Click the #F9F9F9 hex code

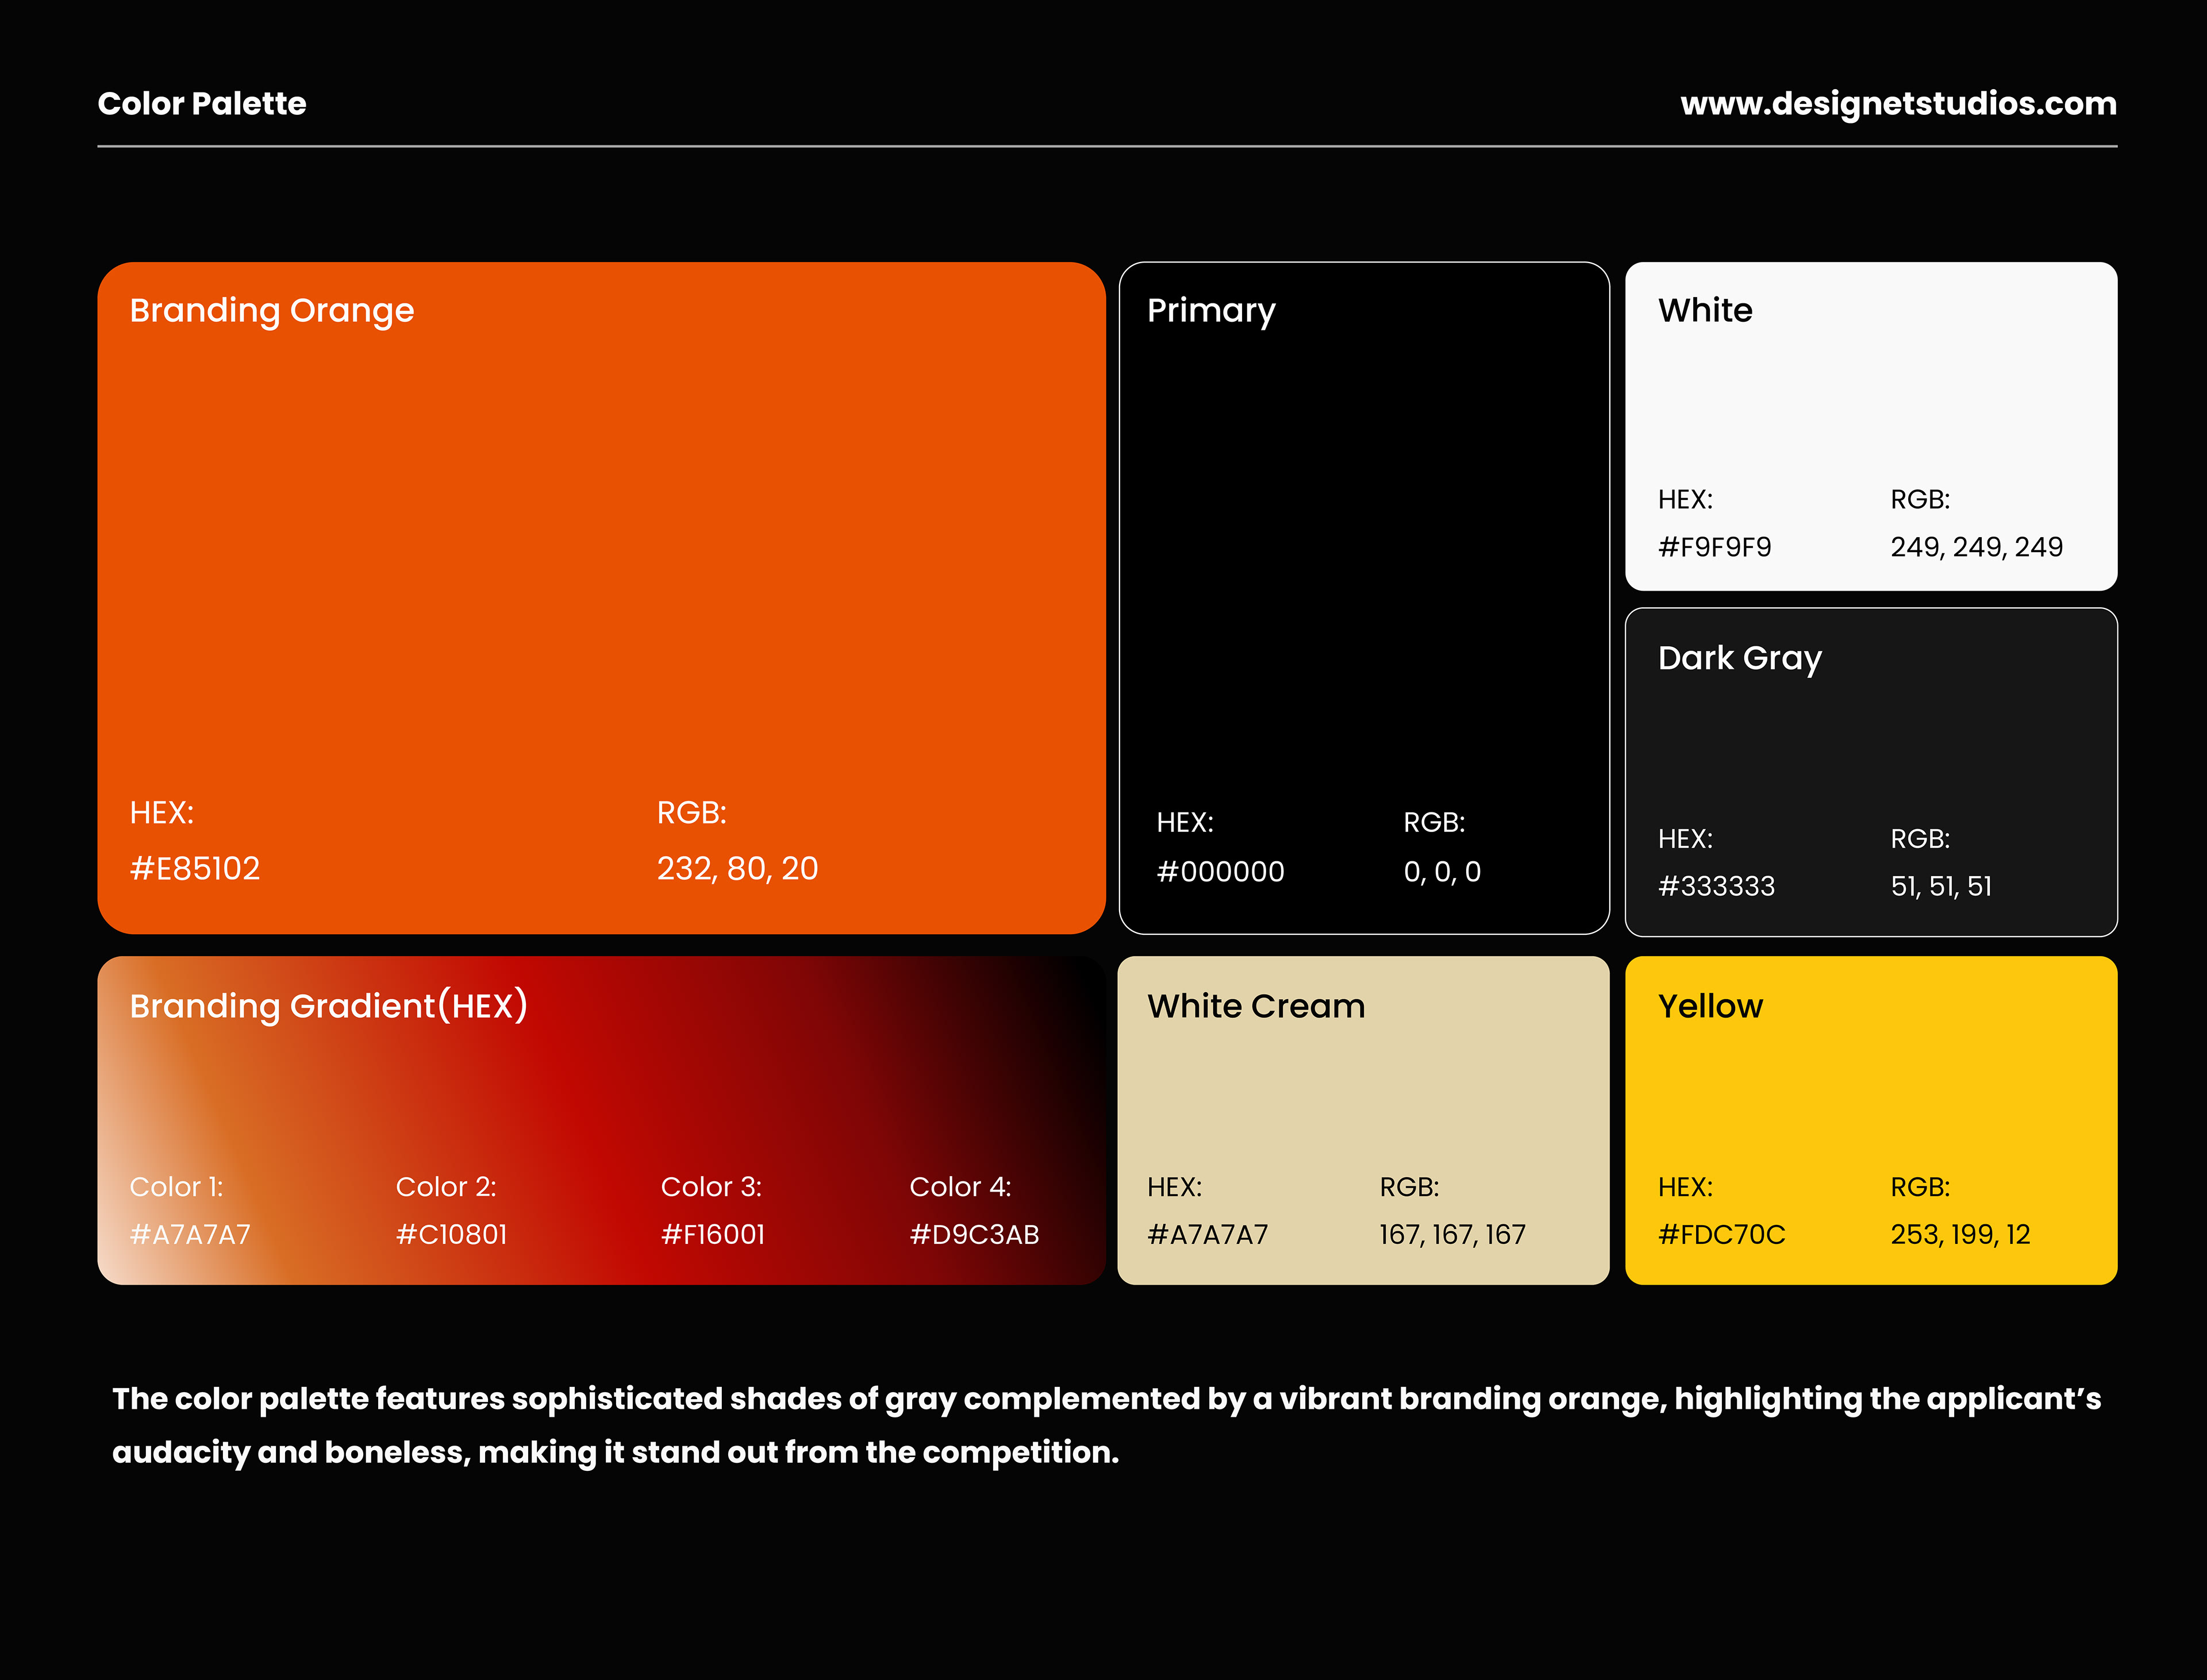(x=1714, y=547)
